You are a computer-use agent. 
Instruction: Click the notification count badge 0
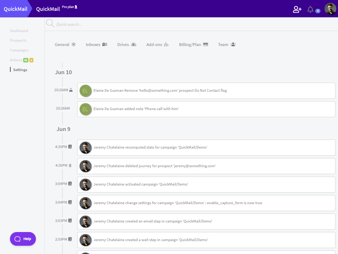[x=318, y=11]
